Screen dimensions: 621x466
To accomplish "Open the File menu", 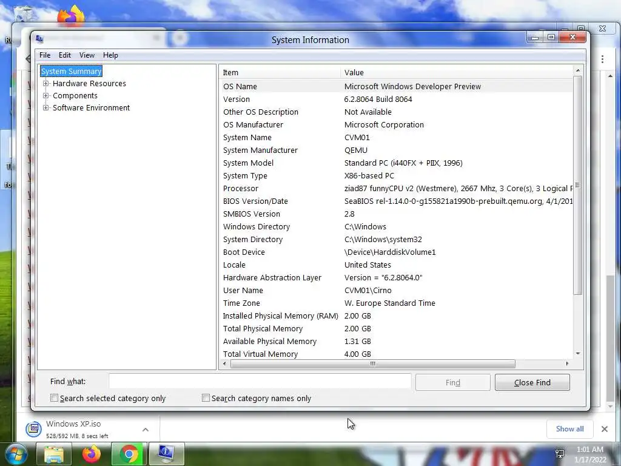I will [x=45, y=55].
